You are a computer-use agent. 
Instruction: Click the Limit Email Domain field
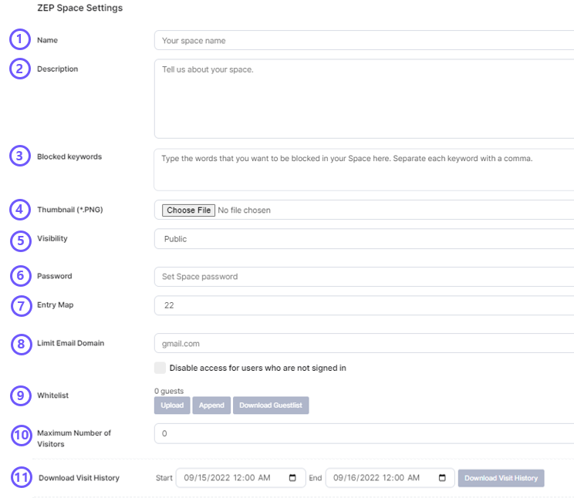pyautogui.click(x=363, y=343)
